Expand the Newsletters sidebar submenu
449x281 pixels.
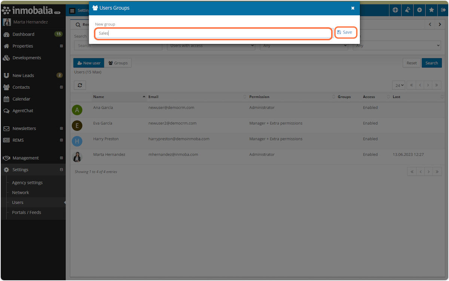[61, 128]
